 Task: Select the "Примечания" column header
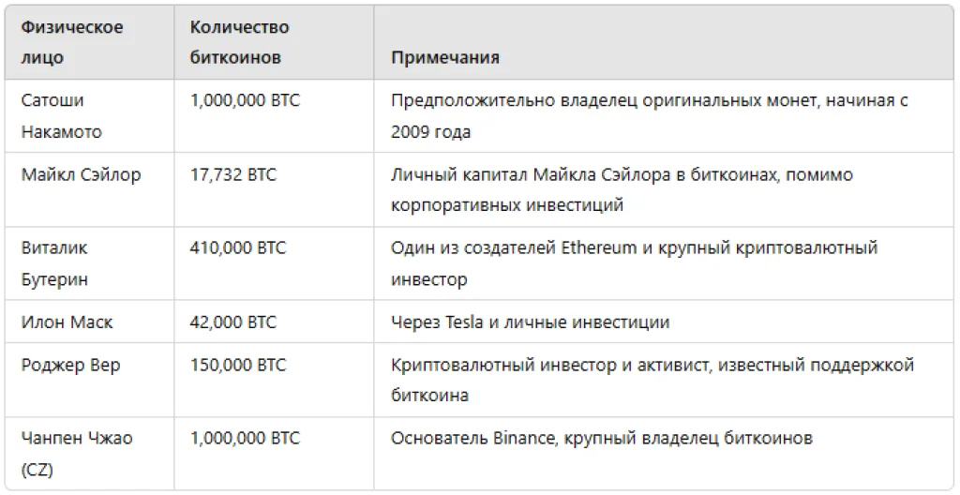pos(445,57)
